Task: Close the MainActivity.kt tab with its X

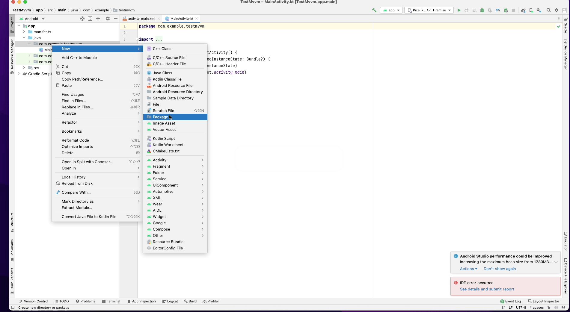Action: point(197,19)
